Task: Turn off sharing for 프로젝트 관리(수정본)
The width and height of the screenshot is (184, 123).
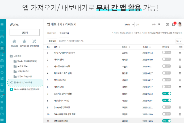Action: coord(166,94)
